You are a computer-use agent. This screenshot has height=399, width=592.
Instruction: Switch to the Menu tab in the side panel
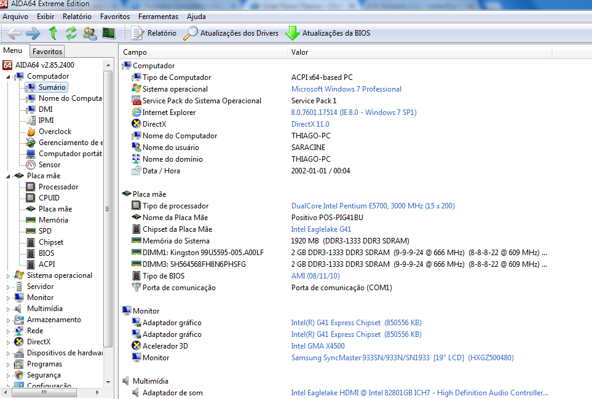[13, 50]
